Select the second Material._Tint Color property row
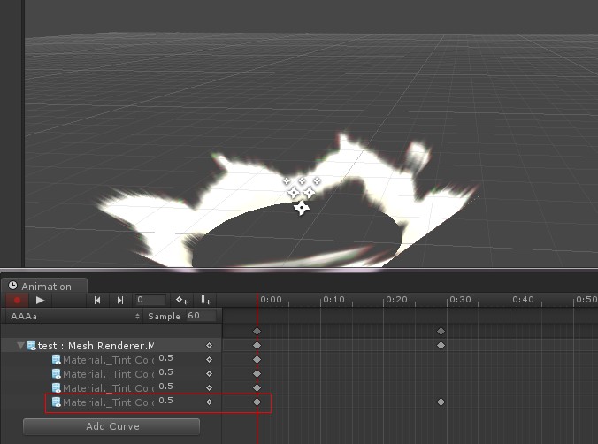This screenshot has height=444, width=598. click(x=111, y=374)
